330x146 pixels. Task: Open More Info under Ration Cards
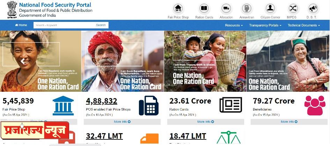tap(206, 122)
